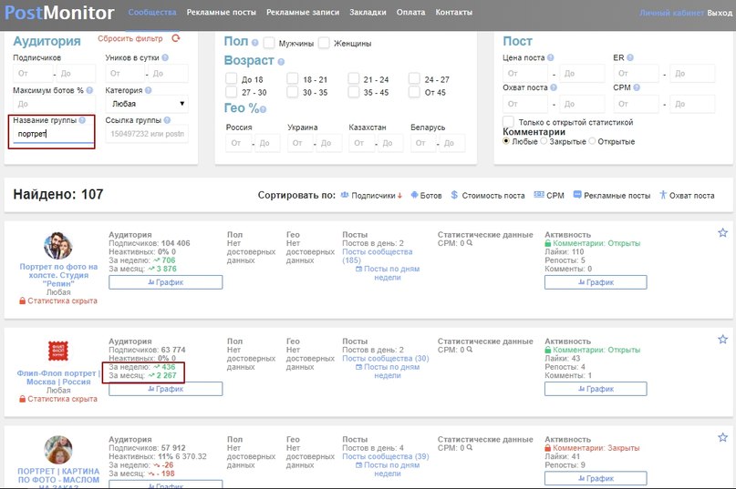This screenshot has width=736, height=489.
Task: Tick the От 45 age checkbox
Action: tap(414, 92)
